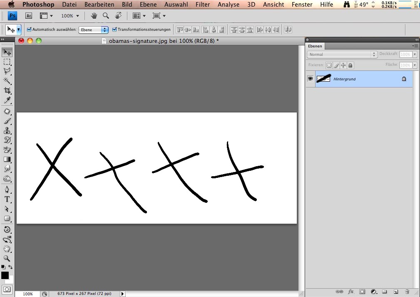Open the Ebene menu
Viewport: 420px width, 297px height.
tap(148, 5)
